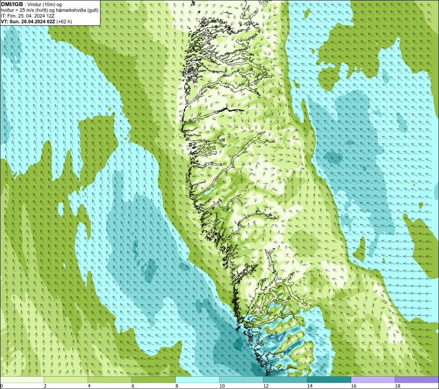Image resolution: width=439 pixels, height=389 pixels.
Task: Click the DMI/IGB title text
Action: click(12, 4)
